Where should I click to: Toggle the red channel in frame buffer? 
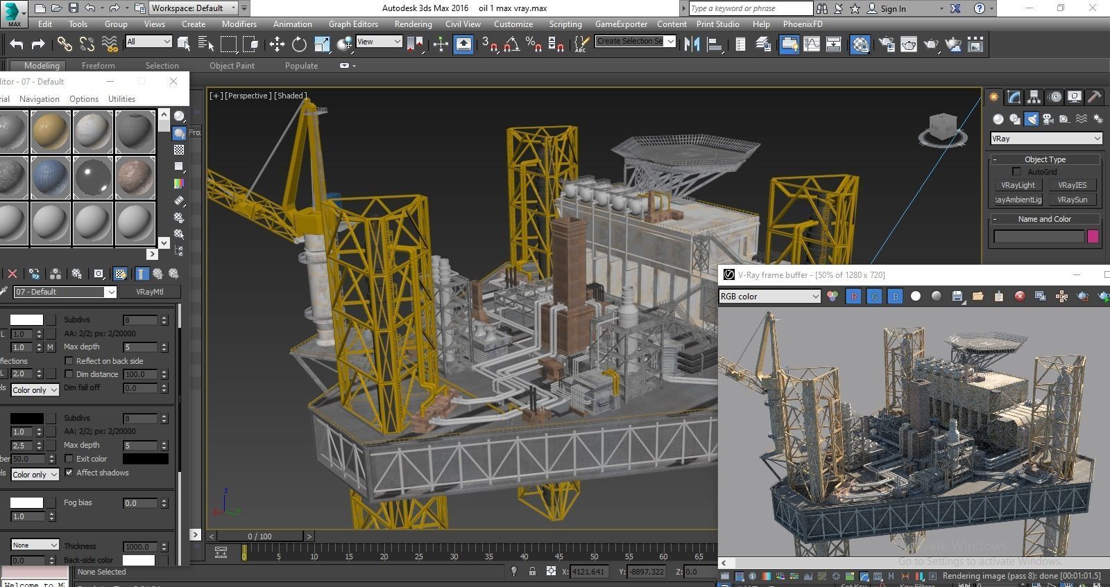[853, 297]
